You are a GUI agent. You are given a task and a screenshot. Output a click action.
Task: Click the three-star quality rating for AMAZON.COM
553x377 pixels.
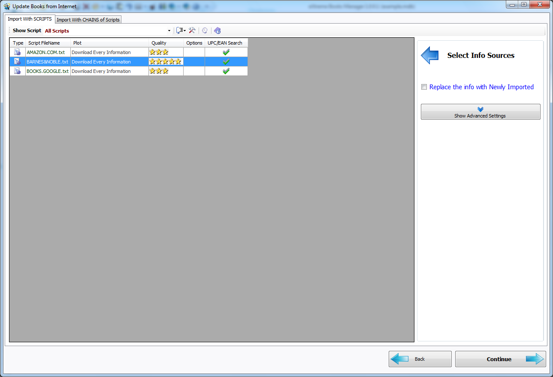pyautogui.click(x=159, y=52)
